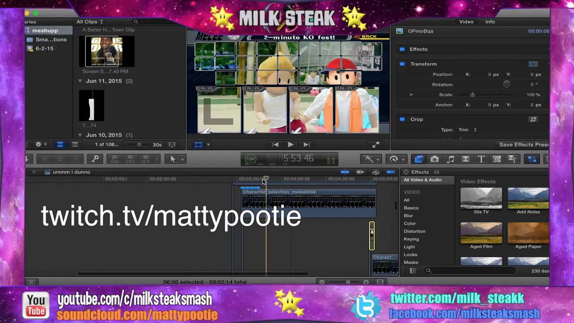Switch to the Video inspector tab
The height and width of the screenshot is (323, 574).
coord(466,22)
